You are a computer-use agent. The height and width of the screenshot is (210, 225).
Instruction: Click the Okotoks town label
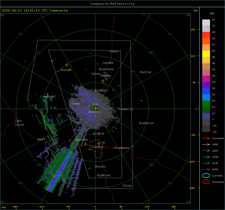(100, 167)
